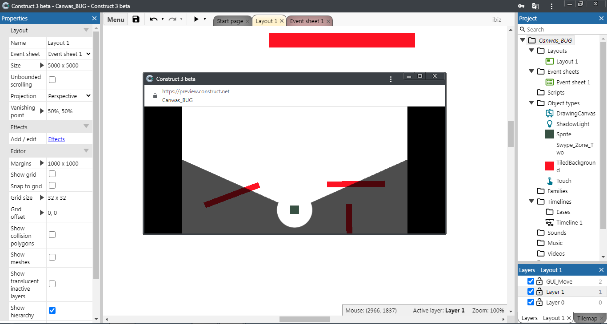
Task: Select the Sprite object color swatch
Action: point(550,134)
